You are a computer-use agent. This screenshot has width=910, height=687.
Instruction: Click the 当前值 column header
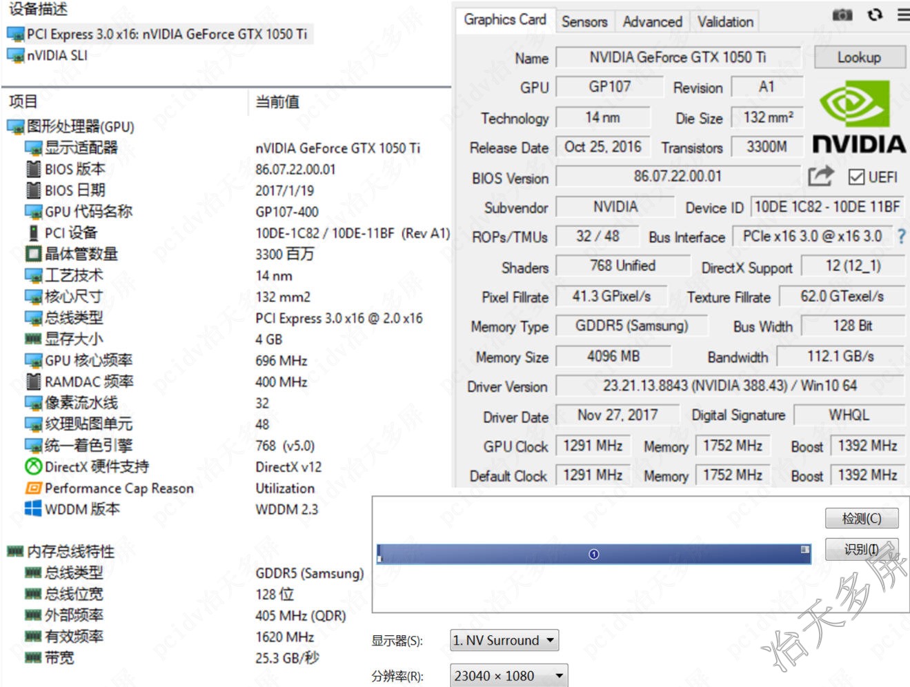(x=278, y=101)
